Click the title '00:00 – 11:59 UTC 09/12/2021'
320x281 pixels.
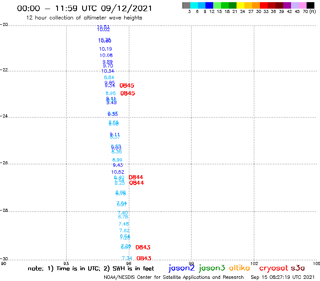pyautogui.click(x=84, y=8)
